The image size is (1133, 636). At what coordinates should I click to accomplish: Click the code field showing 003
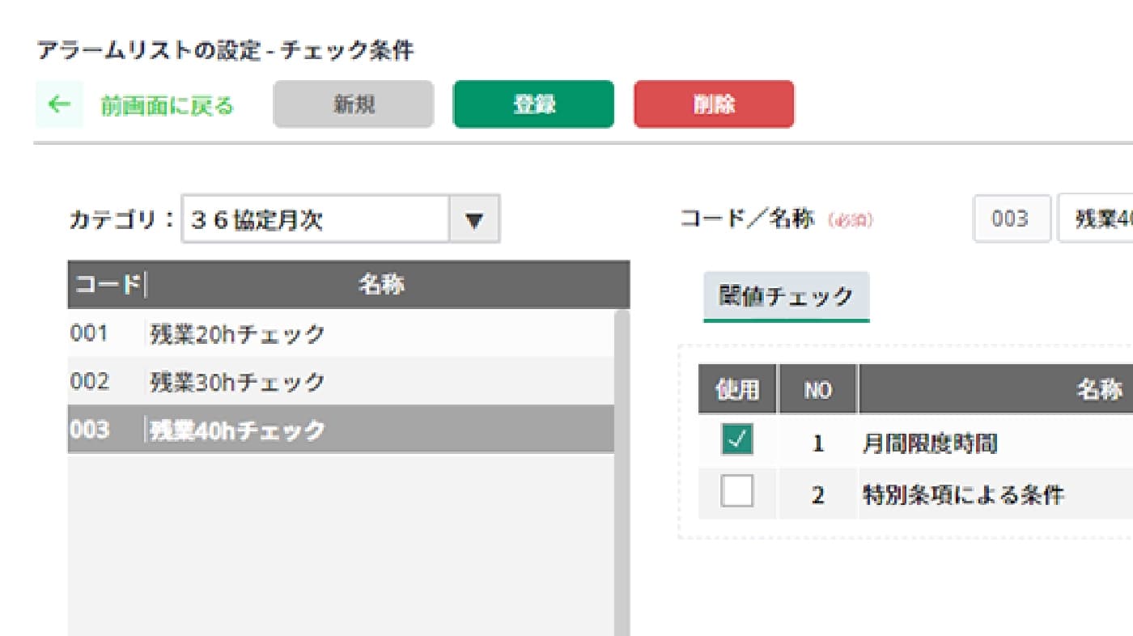pyautogui.click(x=1011, y=218)
